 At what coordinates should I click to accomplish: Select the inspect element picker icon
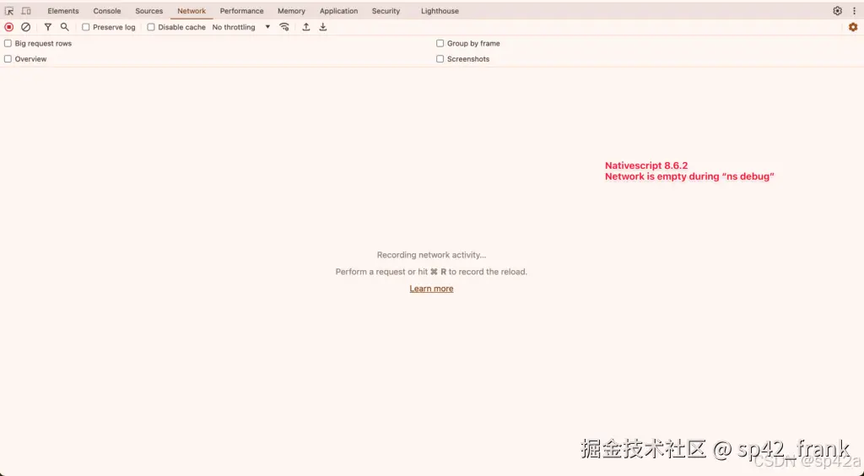coord(9,11)
